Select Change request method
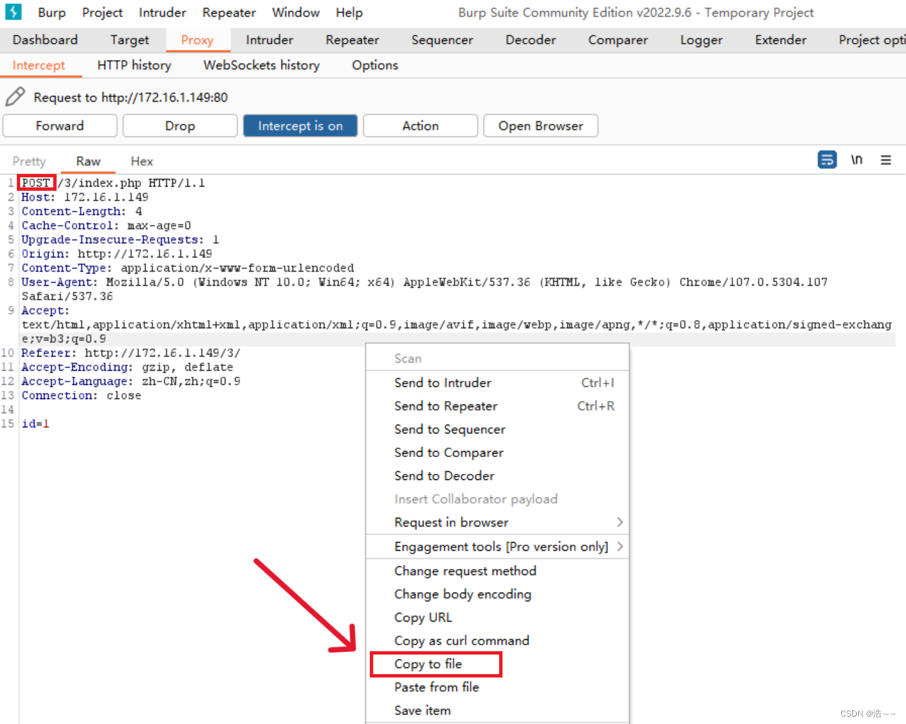This screenshot has width=906, height=724. pyautogui.click(x=497, y=571)
